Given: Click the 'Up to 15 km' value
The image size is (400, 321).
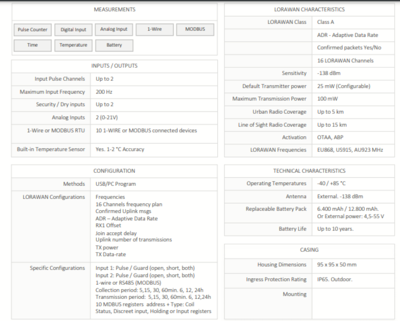Looking at the screenshot, I should pyautogui.click(x=332, y=125).
